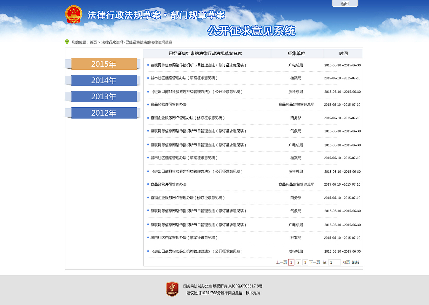Open the 互联网等信息网络传播视听节目管理办法 draft

pyautogui.click(x=198, y=65)
